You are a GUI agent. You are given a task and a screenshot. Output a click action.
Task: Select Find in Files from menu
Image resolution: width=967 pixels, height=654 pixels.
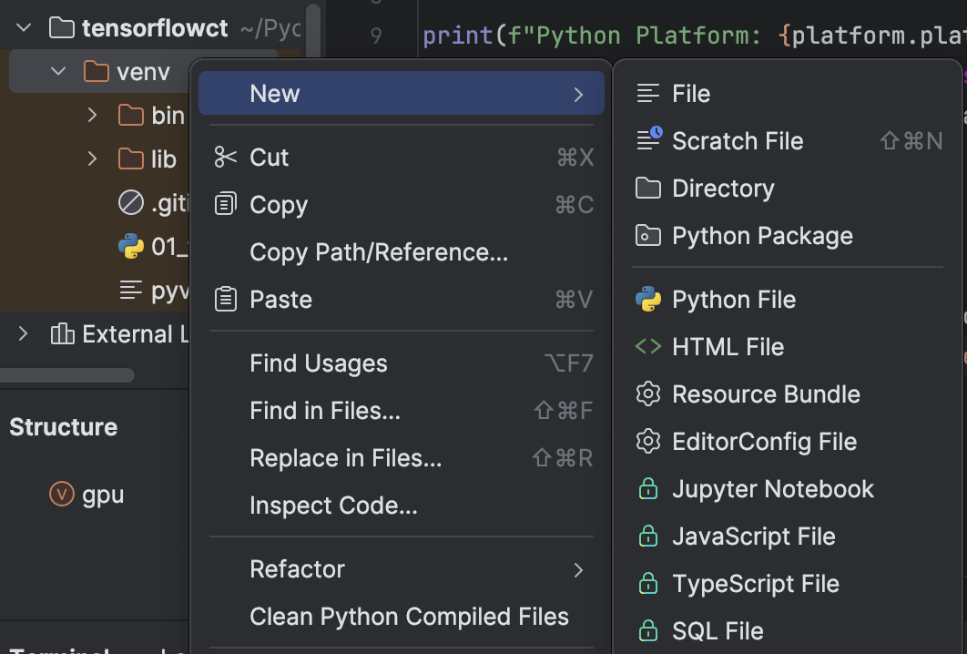pos(325,411)
